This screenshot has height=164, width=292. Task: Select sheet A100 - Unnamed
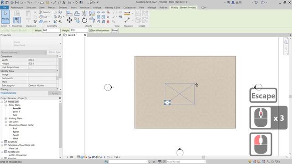pyautogui.click(x=18, y=155)
